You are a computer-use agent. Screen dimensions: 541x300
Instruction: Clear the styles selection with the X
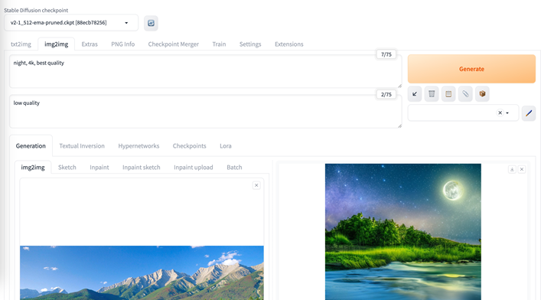pyautogui.click(x=500, y=113)
